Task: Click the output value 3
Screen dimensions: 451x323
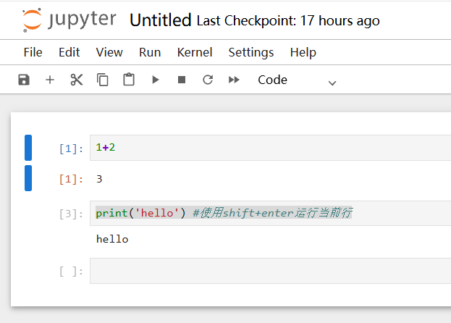Action: pyautogui.click(x=99, y=179)
